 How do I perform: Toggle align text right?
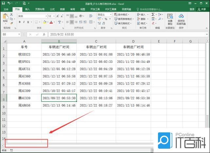76,22
